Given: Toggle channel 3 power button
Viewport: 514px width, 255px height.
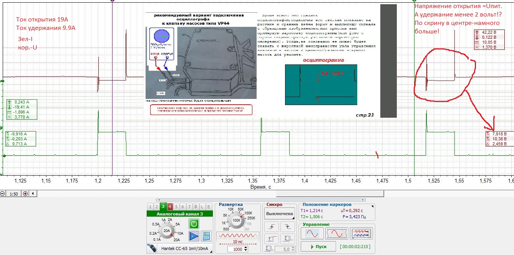Looking at the screenshot, I should point(194,224).
